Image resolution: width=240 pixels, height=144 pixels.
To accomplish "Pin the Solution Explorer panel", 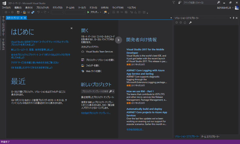I will pyautogui.click(x=233, y=18).
